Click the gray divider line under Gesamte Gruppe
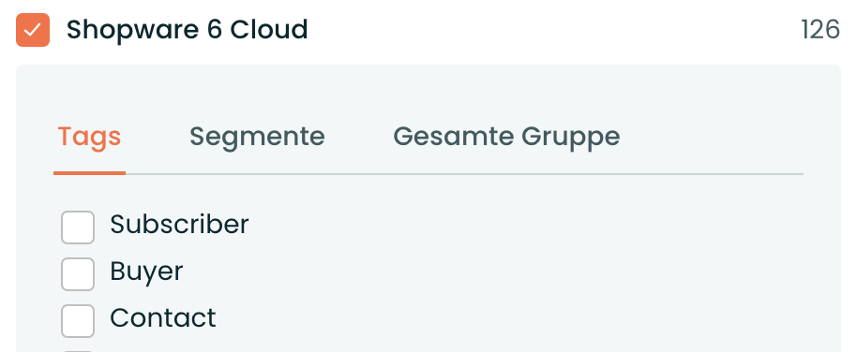Screen dimensions: 857x352 point(506,174)
